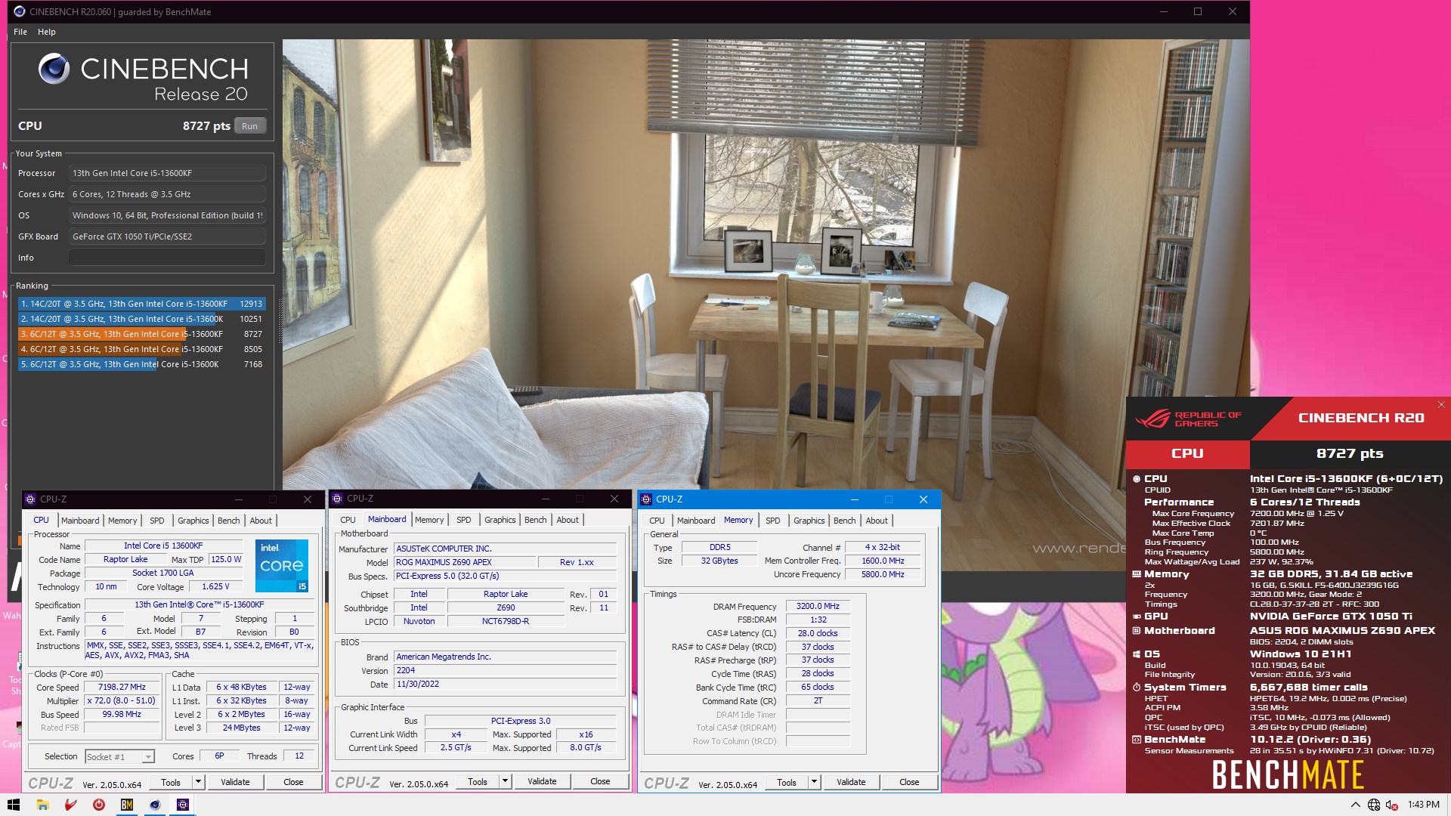This screenshot has width=1451, height=816.
Task: Click Validate in first CPU-Z window
Action: click(x=235, y=782)
